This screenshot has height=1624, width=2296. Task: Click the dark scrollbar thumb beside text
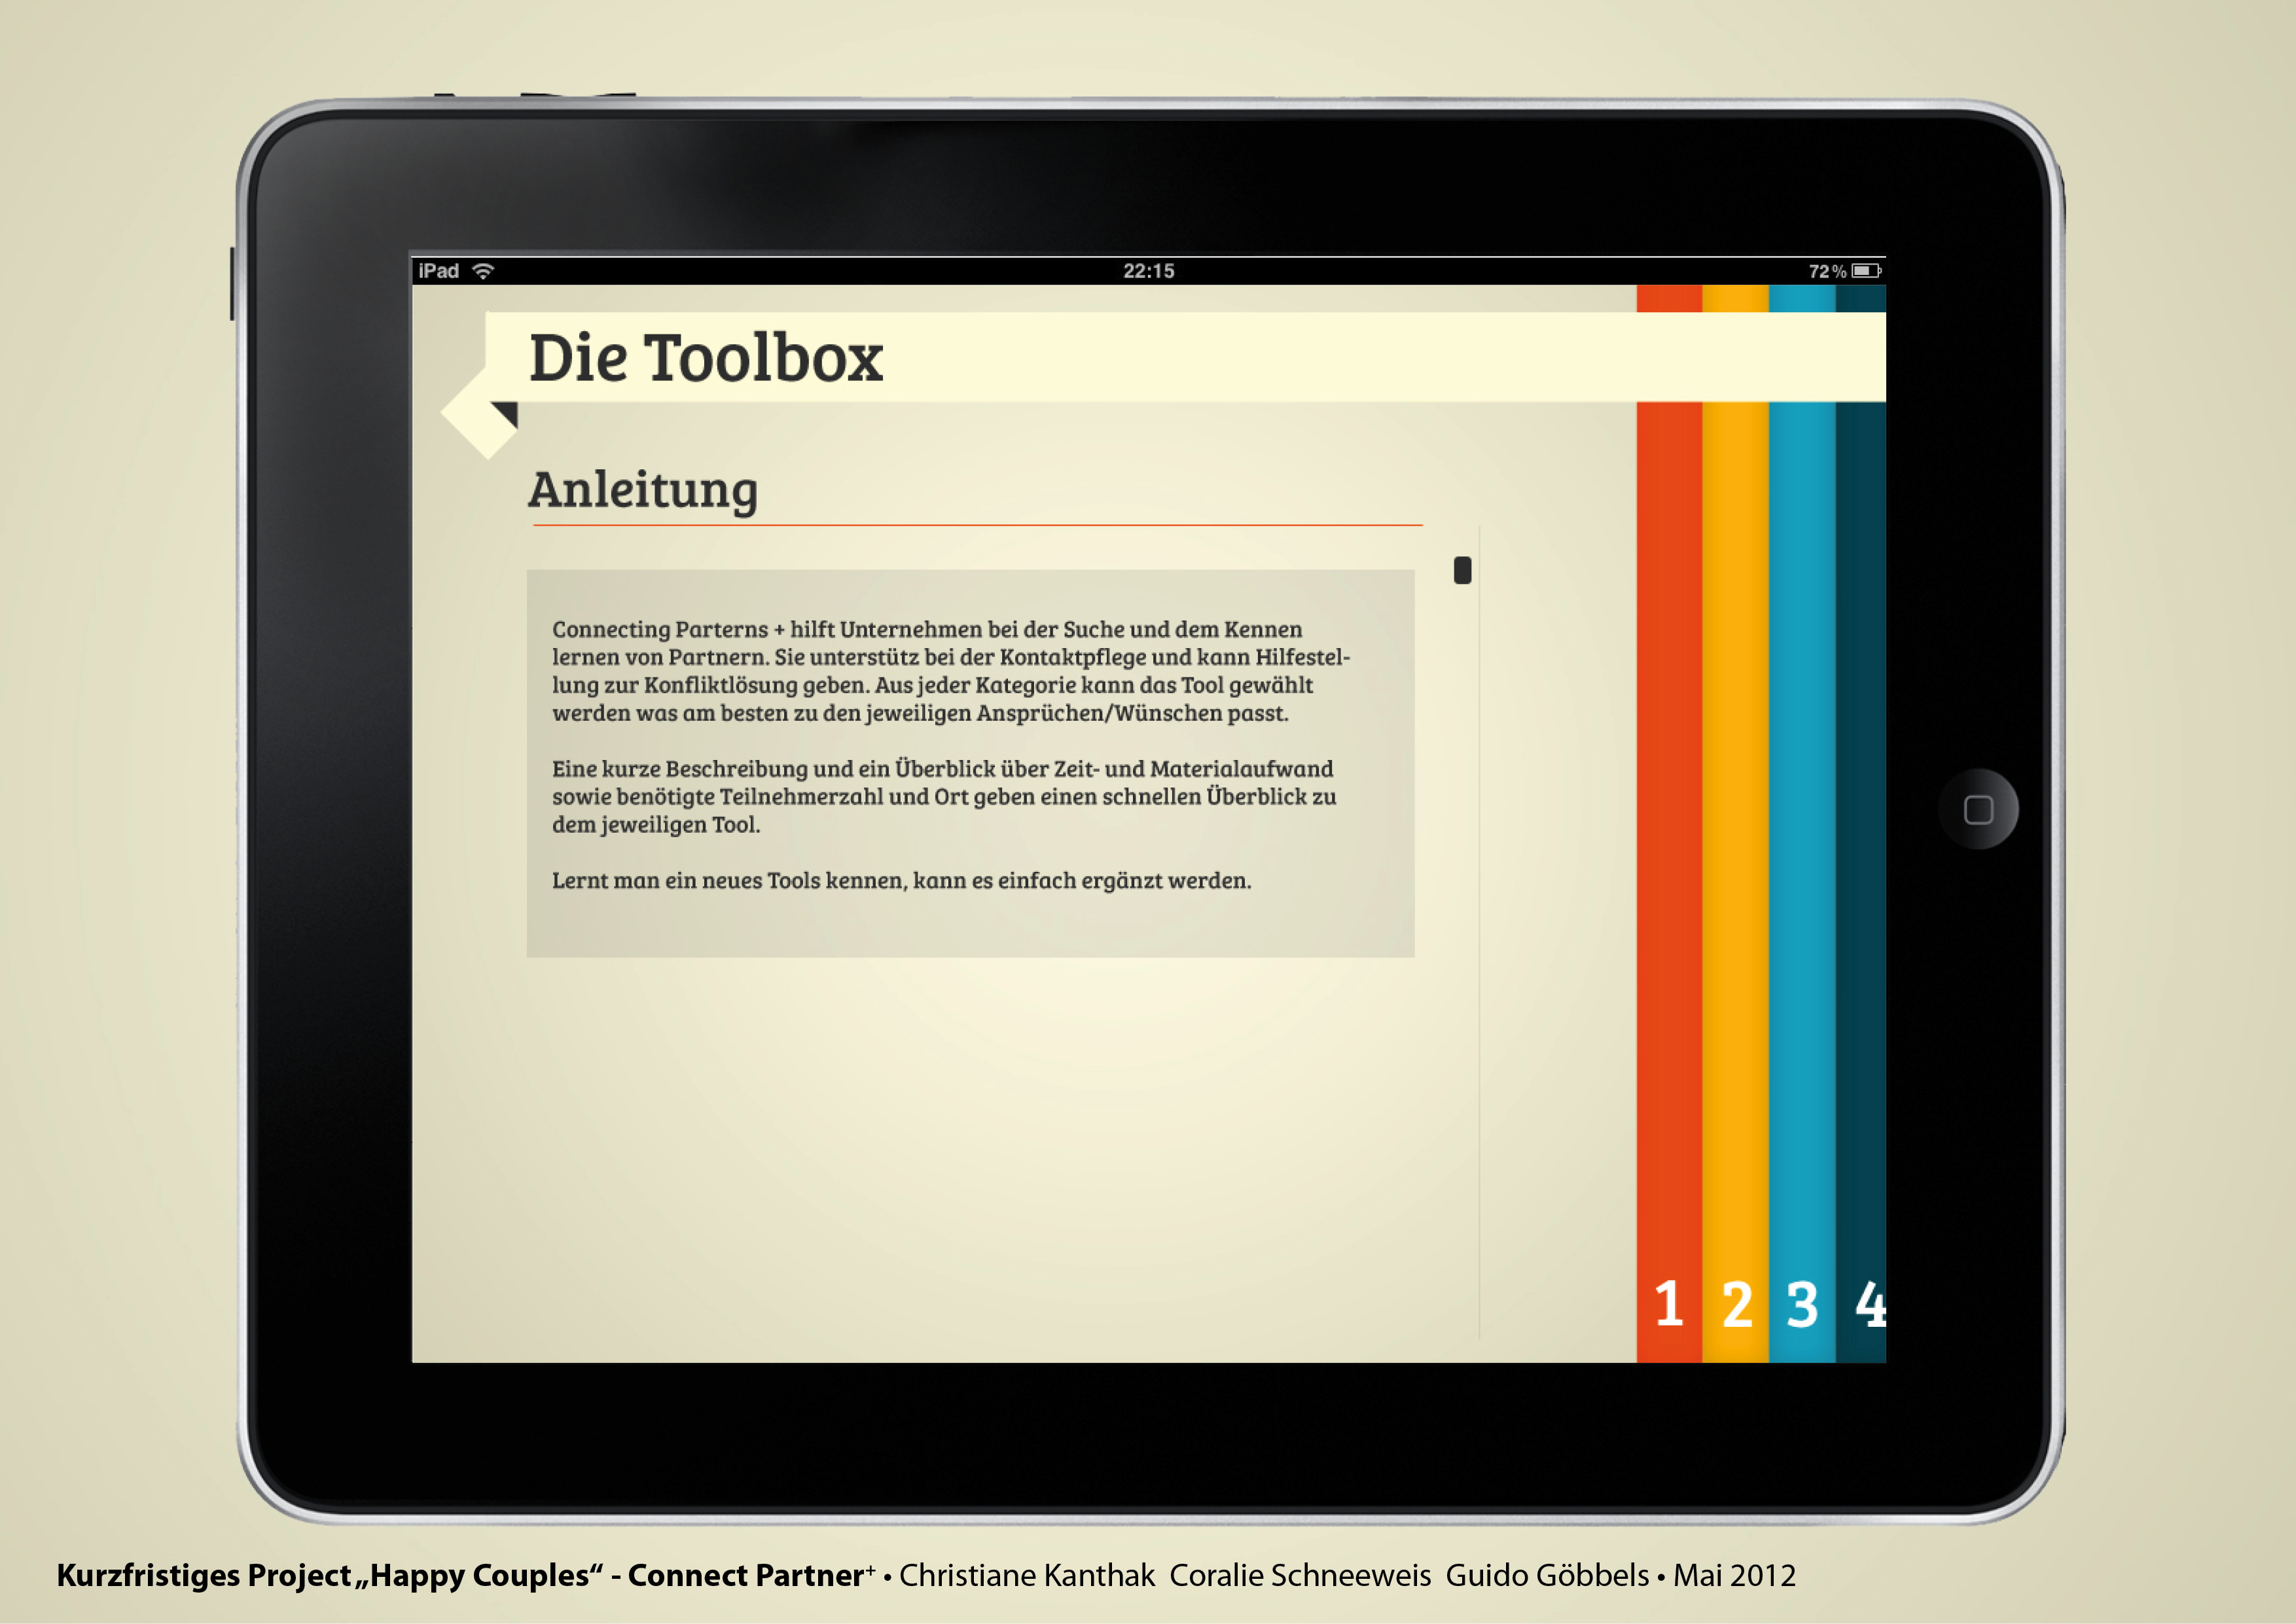(x=1462, y=570)
